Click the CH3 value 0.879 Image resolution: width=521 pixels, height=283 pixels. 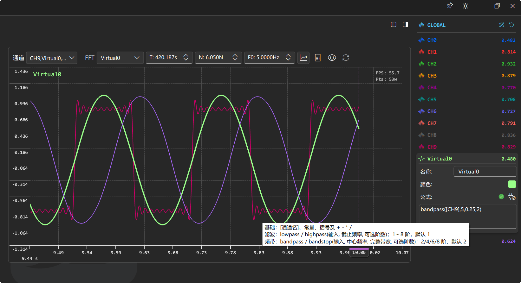click(508, 76)
